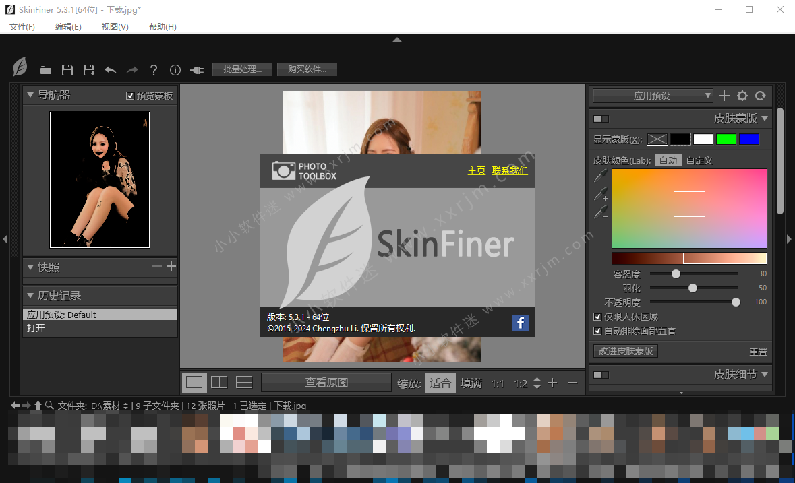The width and height of the screenshot is (795, 483).
Task: Select the skin color eyedropper tool
Action: 600,176
